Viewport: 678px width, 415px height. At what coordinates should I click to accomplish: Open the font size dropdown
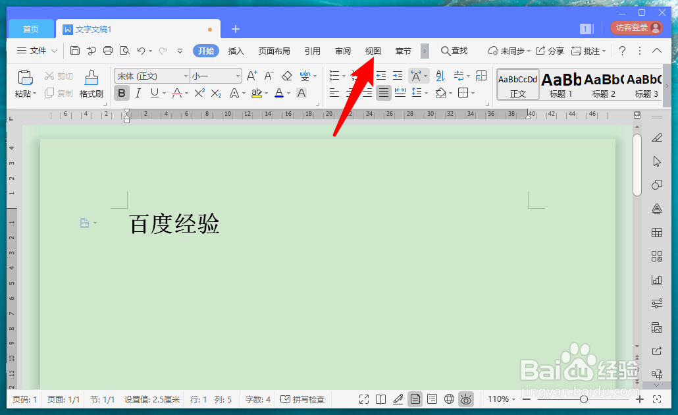pyautogui.click(x=214, y=75)
